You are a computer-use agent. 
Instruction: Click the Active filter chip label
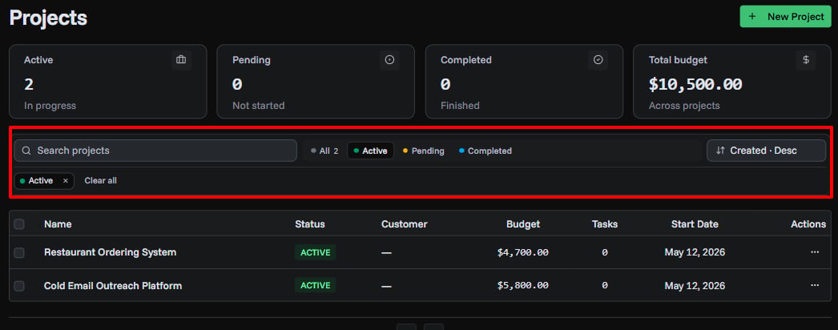pyautogui.click(x=41, y=181)
